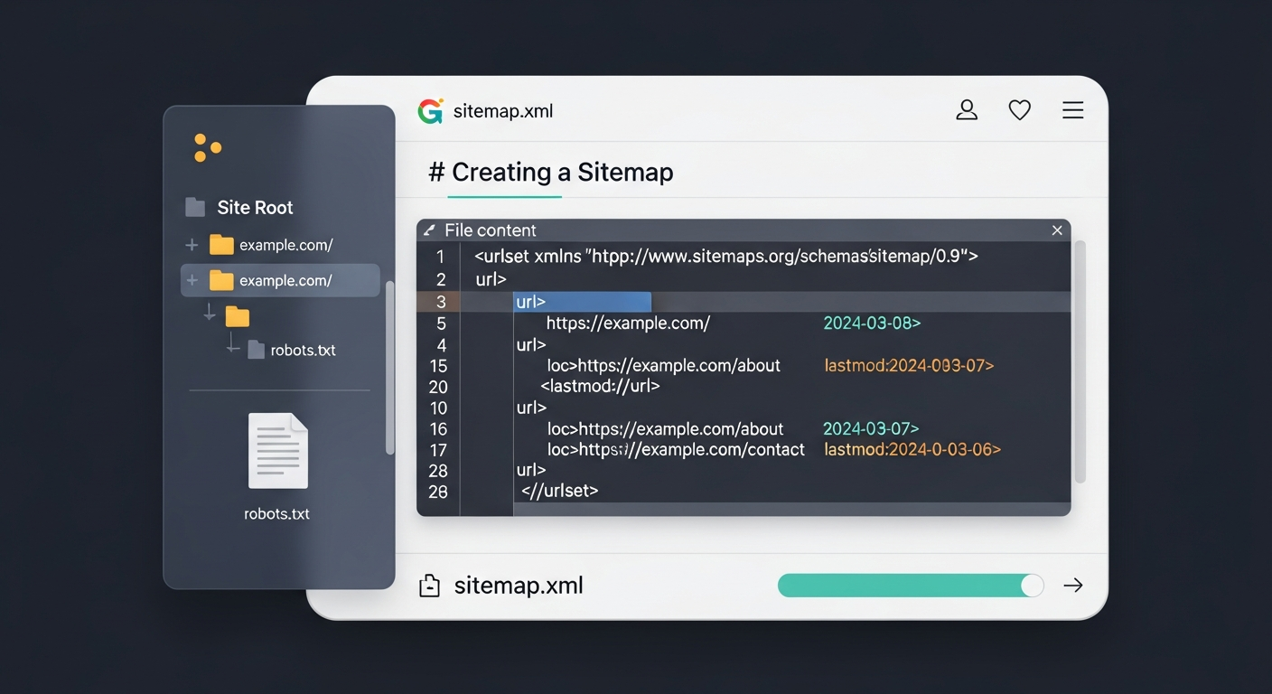Click the sidebar vertical scrollbar
The width and height of the screenshot is (1272, 694).
389,366
